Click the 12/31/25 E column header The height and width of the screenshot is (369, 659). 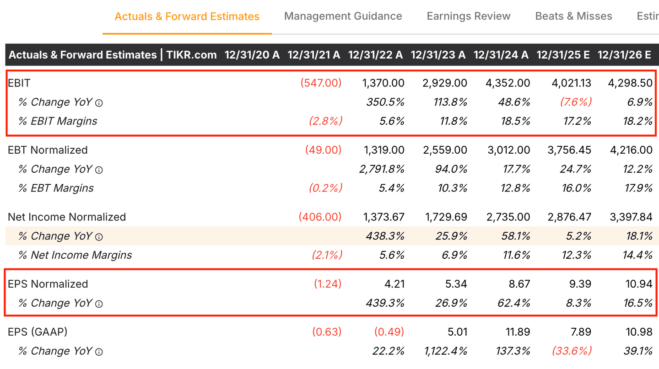(x=563, y=55)
